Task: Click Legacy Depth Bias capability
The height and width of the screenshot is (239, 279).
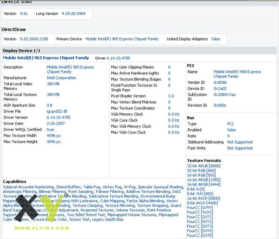Action: point(108,219)
